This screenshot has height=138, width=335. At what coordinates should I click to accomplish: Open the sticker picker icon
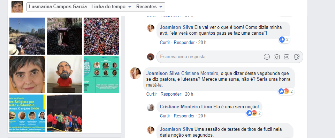click(296, 57)
